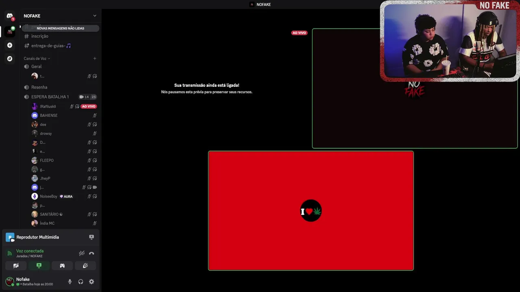This screenshot has height=292, width=520.
Task: Open Nofake user profile avatar
Action: 10,281
